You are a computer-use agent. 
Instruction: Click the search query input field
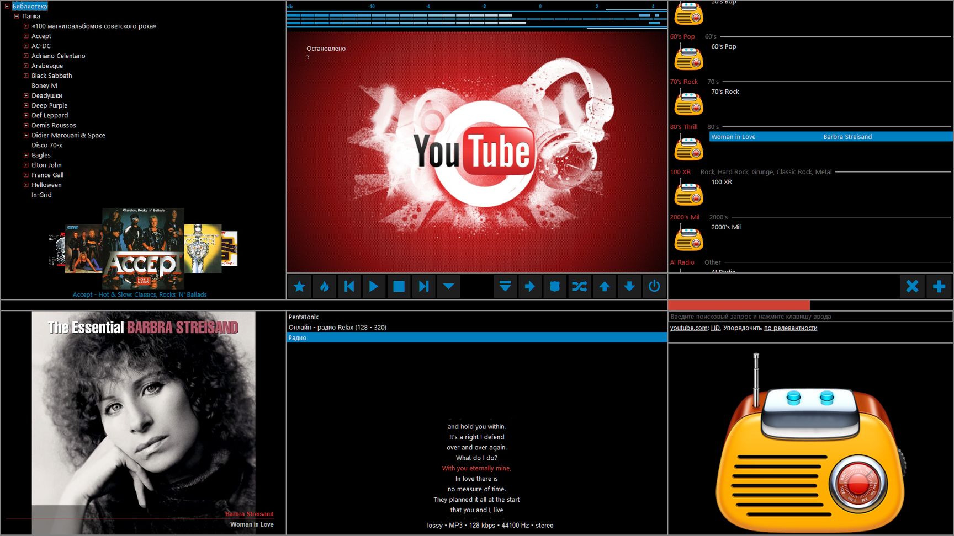point(810,317)
